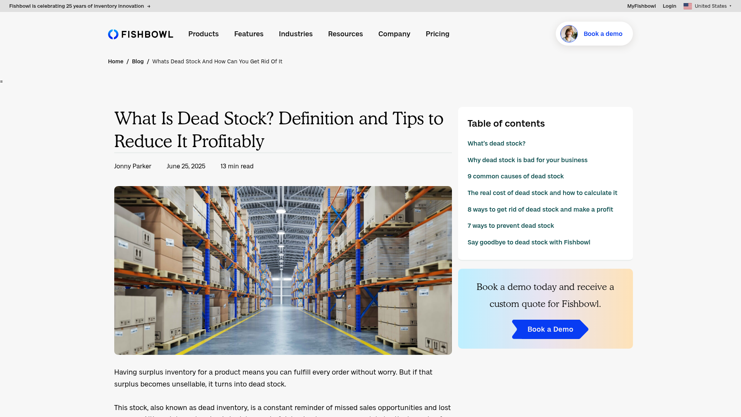Viewport: 741px width, 417px height.
Task: Jump to Why dead stock is bad section
Action: (527, 160)
